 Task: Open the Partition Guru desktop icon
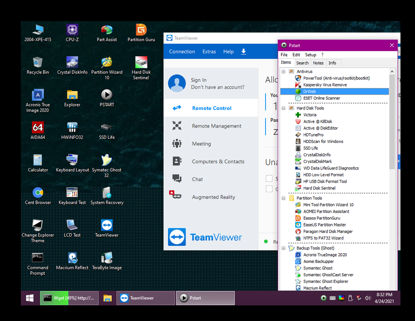pos(141,33)
